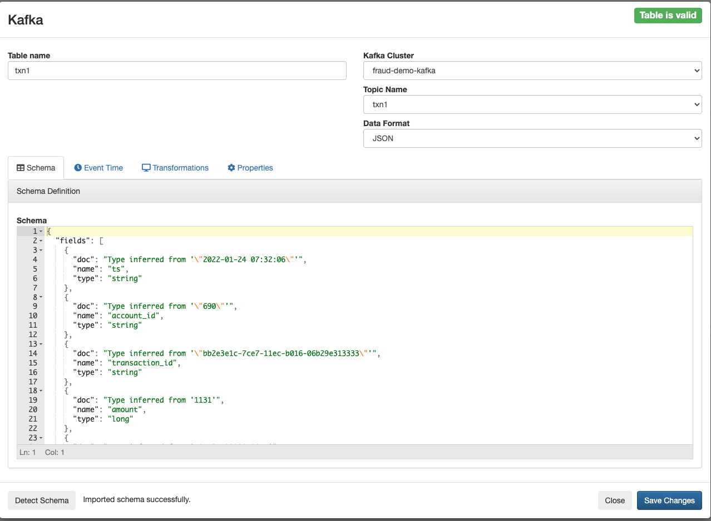Click the monitor icon on Transformations tab
The image size is (711, 521).
pos(146,168)
